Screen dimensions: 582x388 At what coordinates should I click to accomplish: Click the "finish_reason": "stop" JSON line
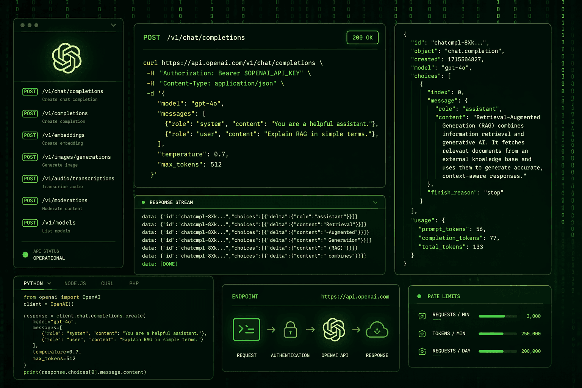point(465,192)
